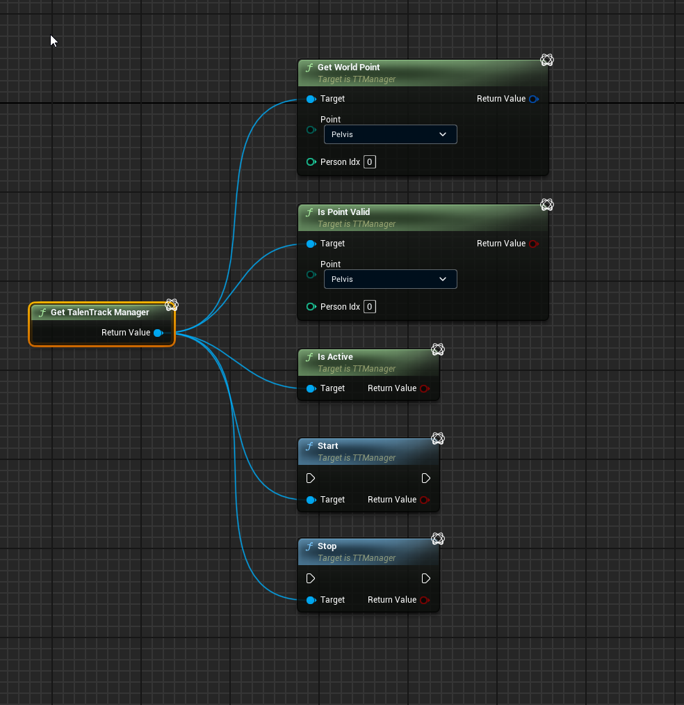The width and height of the screenshot is (684, 705).
Task: Click the Stop node output execution pin
Action: click(426, 578)
